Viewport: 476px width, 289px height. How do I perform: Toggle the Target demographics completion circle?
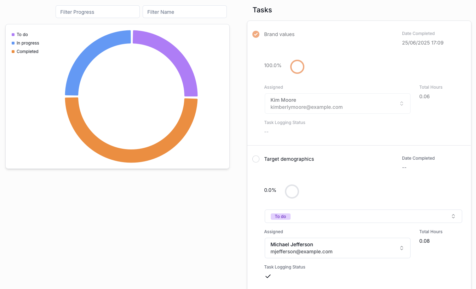(256, 159)
